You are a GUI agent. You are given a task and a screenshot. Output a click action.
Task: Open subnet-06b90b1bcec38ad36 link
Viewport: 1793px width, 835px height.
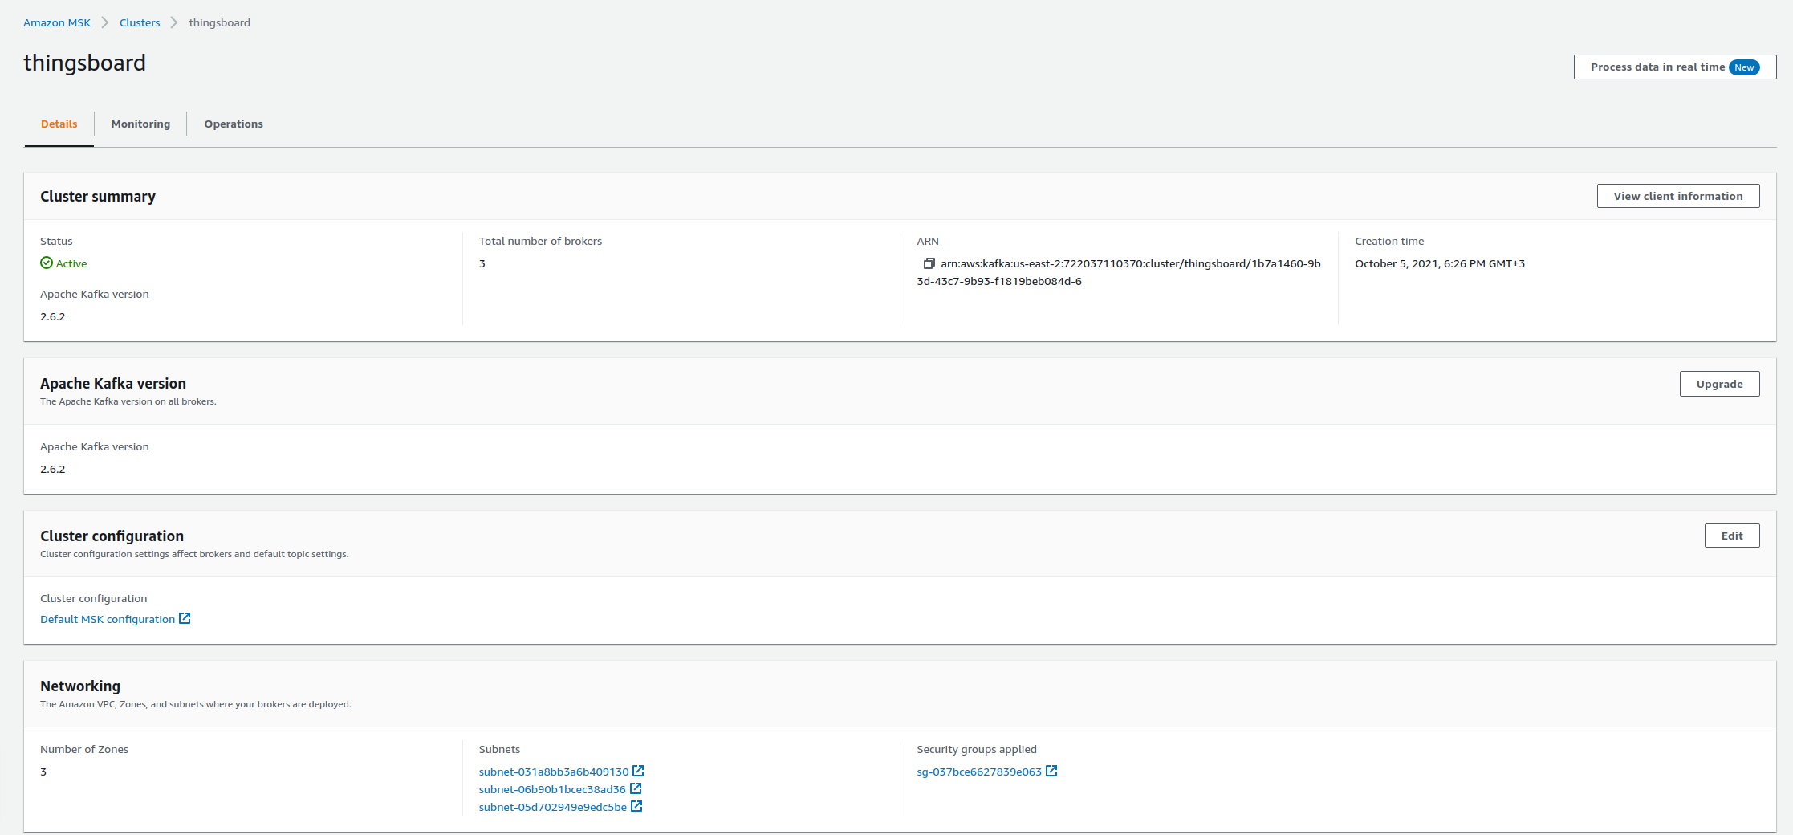tap(552, 789)
